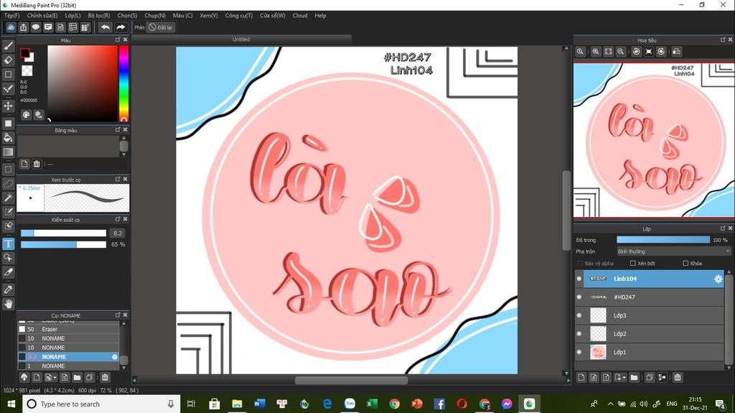The image size is (735, 413).
Task: Select the Text tool (T)
Action: pos(8,243)
